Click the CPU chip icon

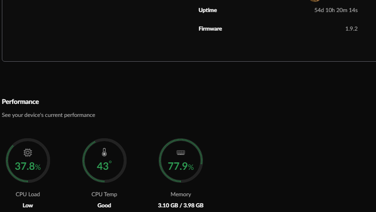click(28, 152)
